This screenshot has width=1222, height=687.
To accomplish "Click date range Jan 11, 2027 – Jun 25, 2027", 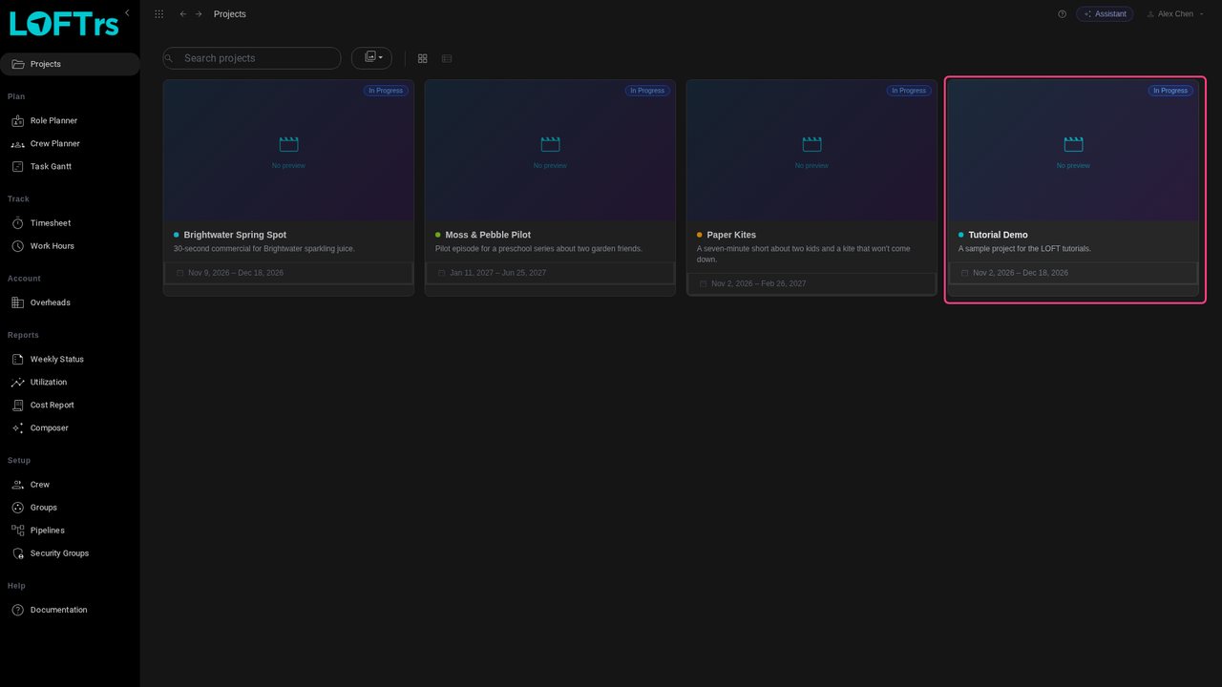I will click(498, 273).
